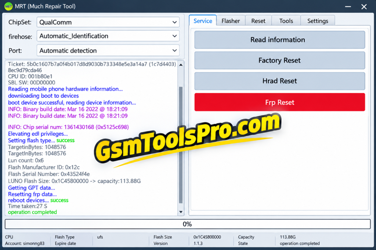Open the Reset tab
Screen dimensions: 376x250
258,21
